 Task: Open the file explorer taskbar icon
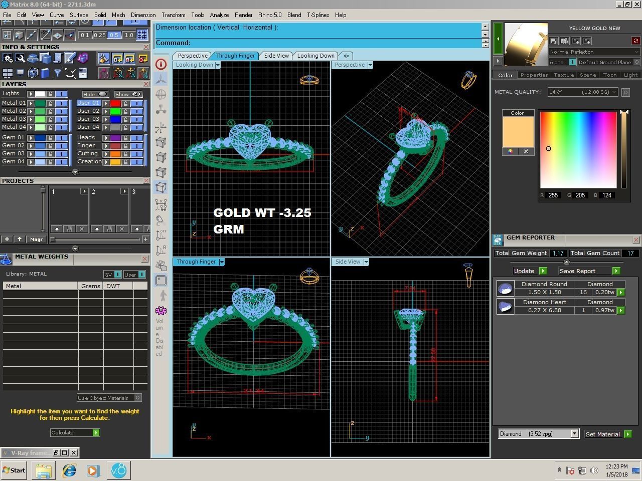44,470
